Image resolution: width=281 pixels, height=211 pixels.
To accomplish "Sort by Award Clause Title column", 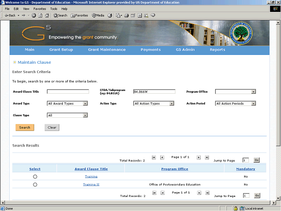I will [91, 169].
